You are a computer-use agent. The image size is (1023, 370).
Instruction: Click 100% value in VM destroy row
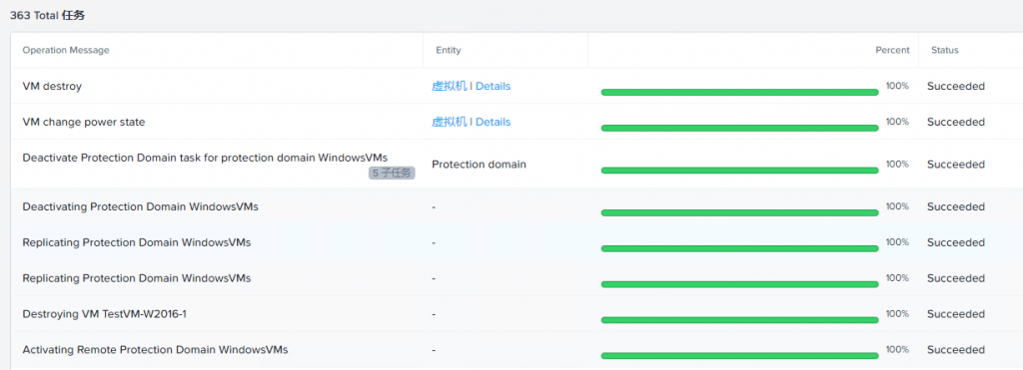coord(897,86)
